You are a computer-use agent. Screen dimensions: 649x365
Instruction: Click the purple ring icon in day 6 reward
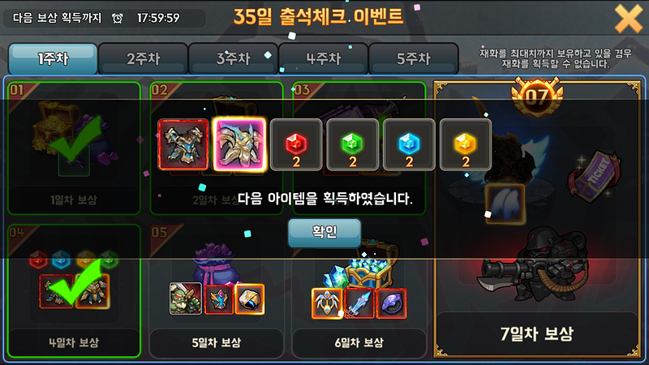[391, 303]
